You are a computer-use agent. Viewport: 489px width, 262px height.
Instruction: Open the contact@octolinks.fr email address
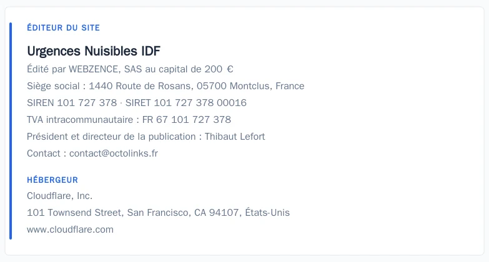[114, 153]
